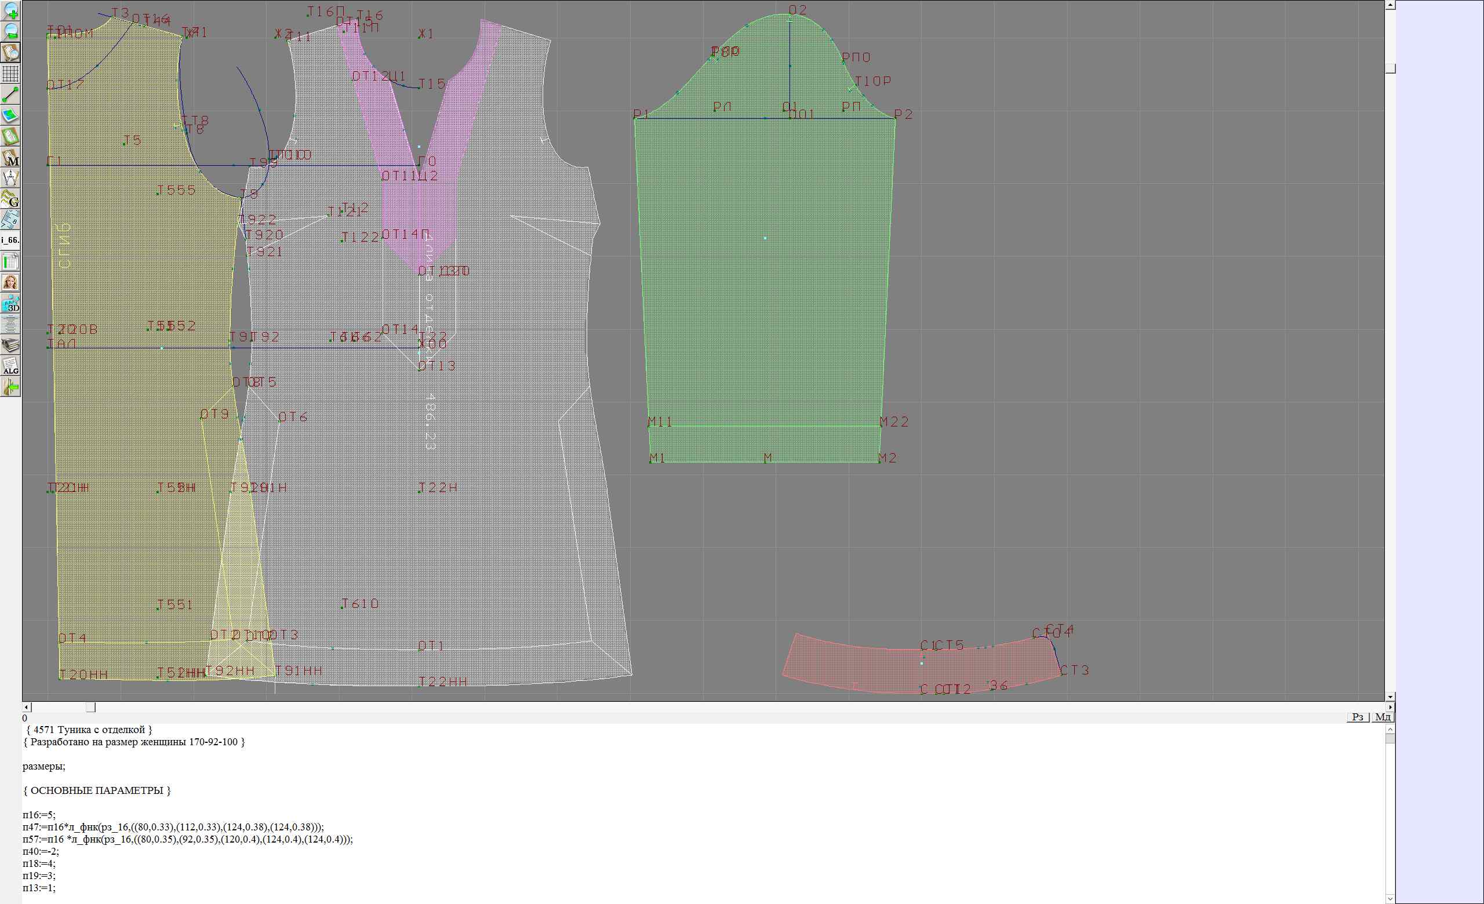Click the i_66 toolbar button
1484x904 pixels.
(10, 240)
